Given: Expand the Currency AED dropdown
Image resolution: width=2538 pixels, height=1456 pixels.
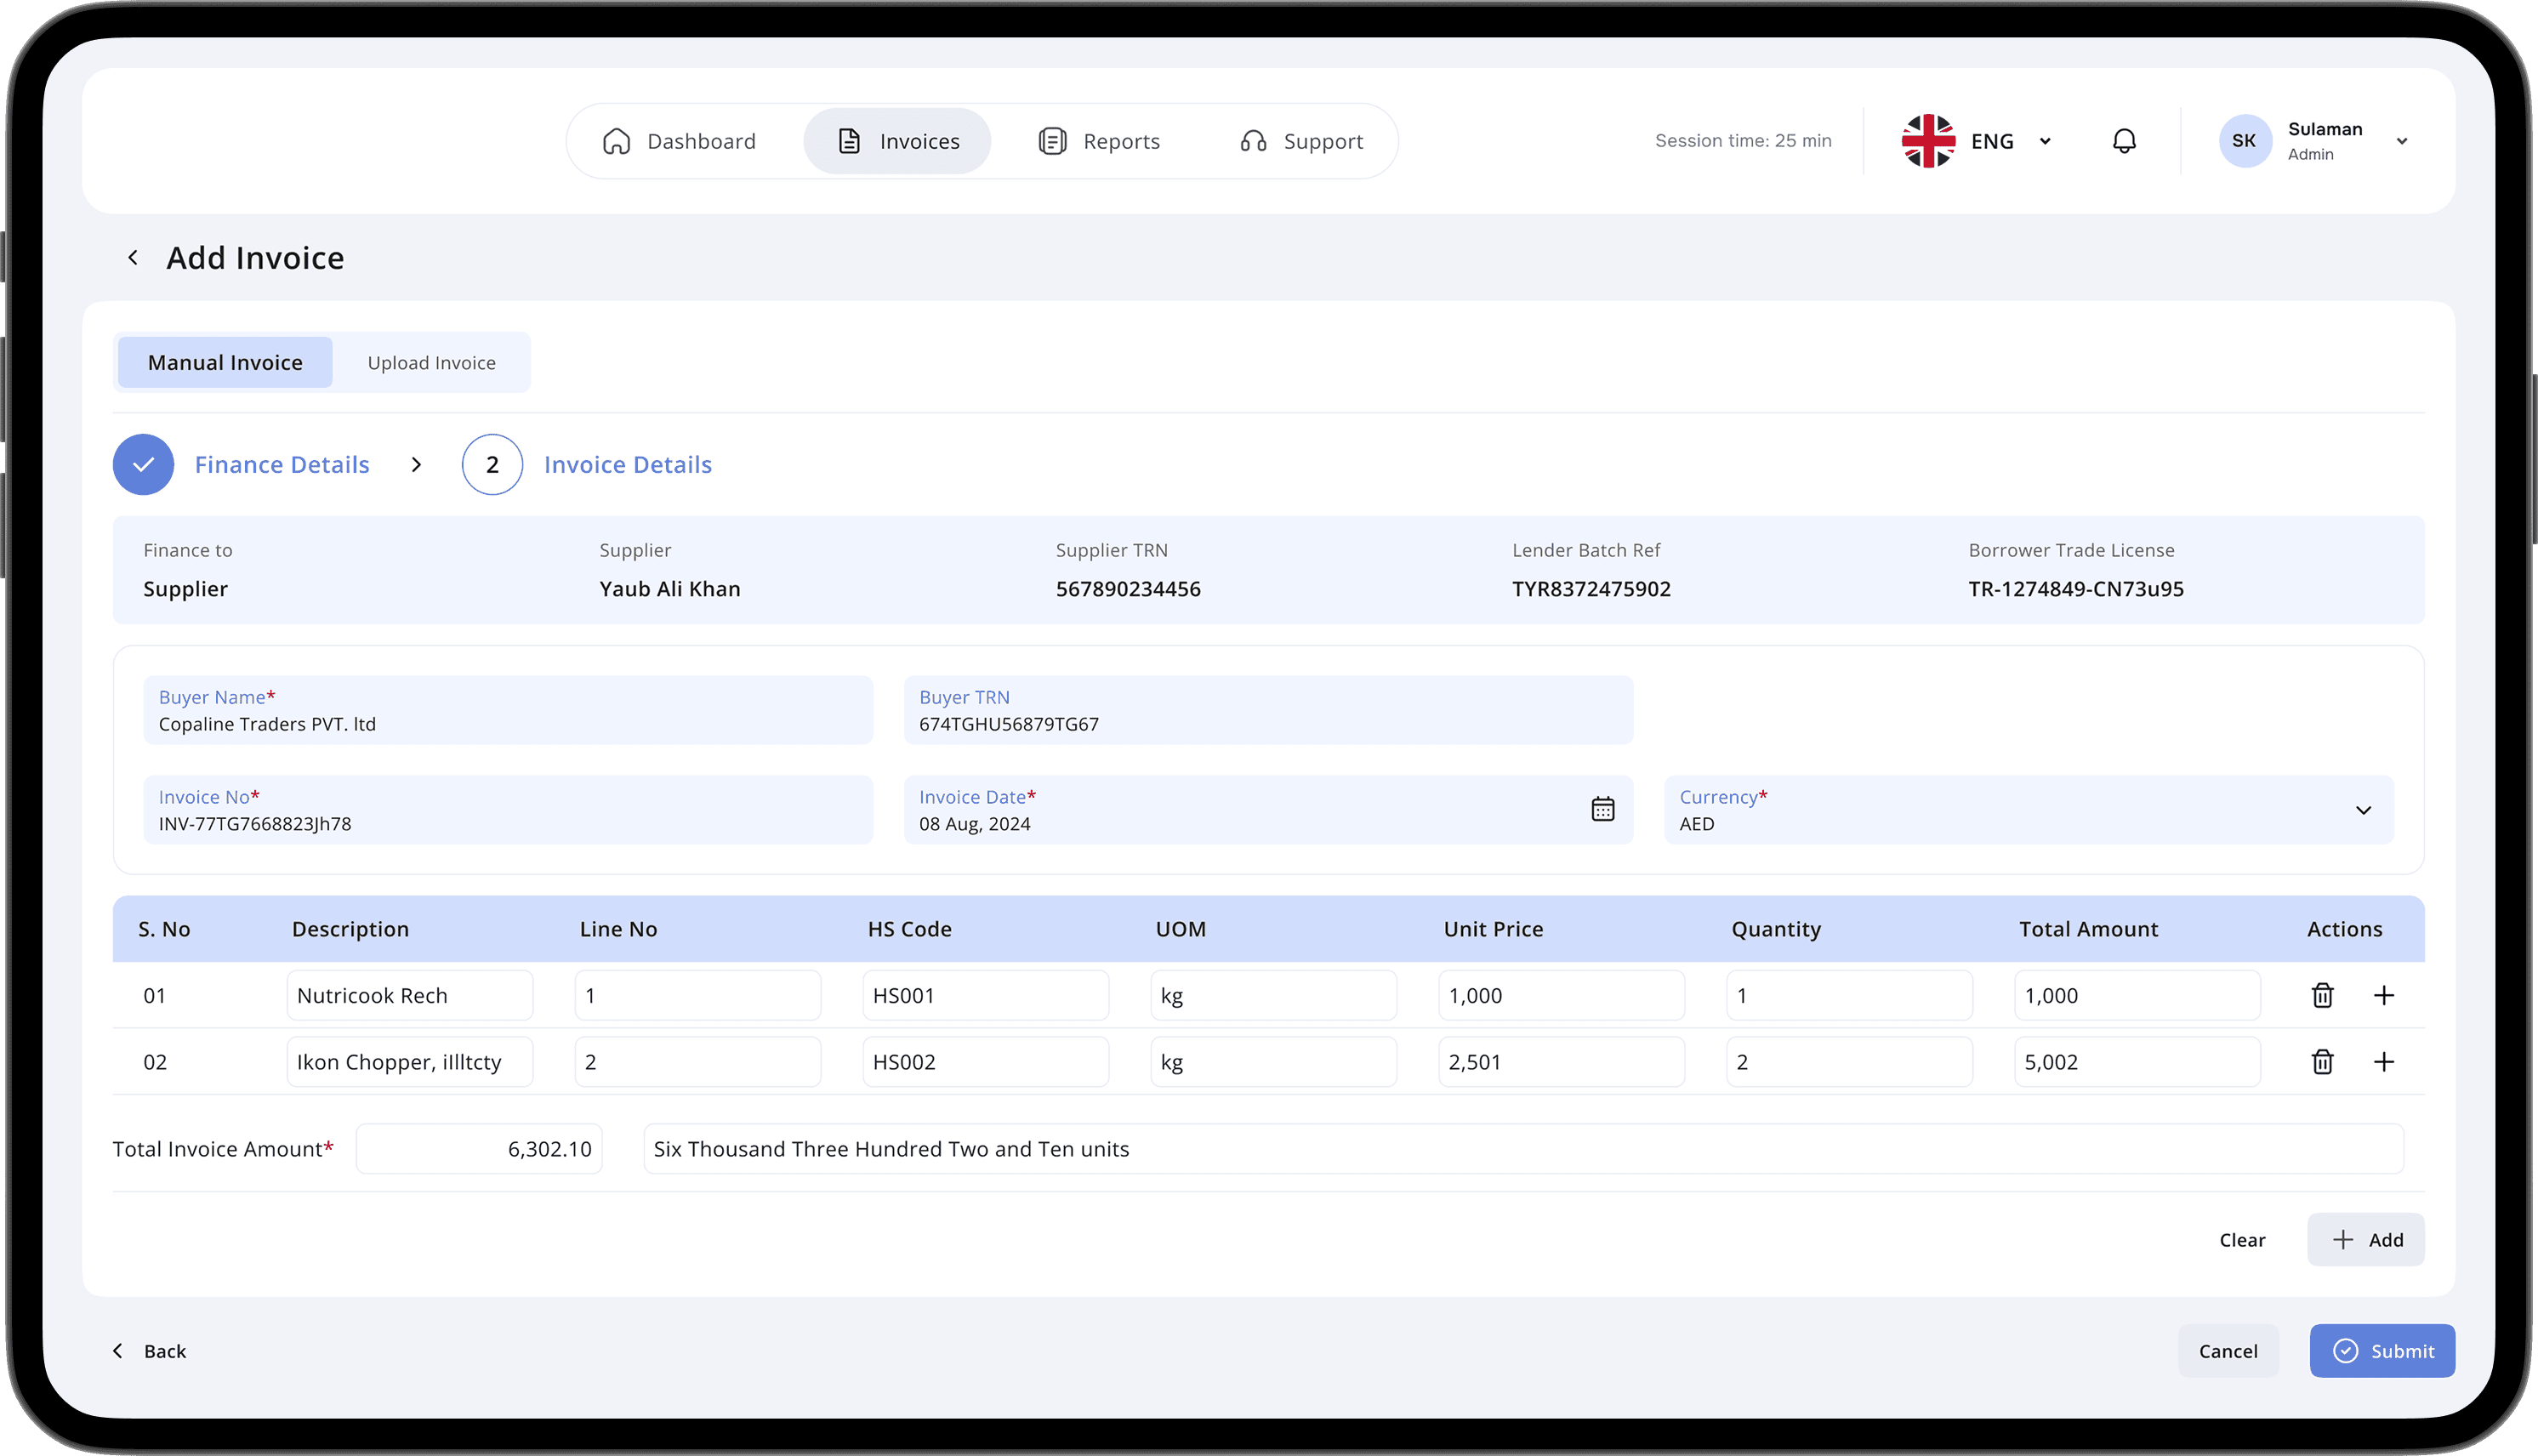Looking at the screenshot, I should (2363, 810).
